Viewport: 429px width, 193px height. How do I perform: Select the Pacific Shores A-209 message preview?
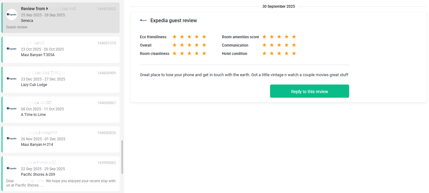pyautogui.click(x=61, y=183)
